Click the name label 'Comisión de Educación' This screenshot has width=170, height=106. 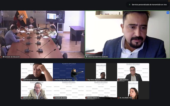(12, 57)
